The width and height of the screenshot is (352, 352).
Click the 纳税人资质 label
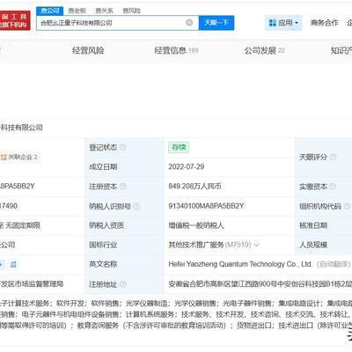click(106, 225)
